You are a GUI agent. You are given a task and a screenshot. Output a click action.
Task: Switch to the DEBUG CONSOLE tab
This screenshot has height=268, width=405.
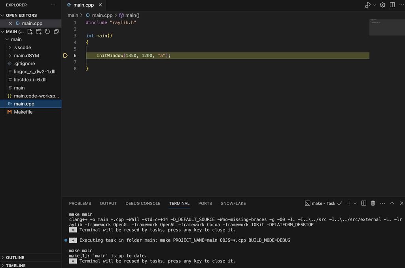143,203
